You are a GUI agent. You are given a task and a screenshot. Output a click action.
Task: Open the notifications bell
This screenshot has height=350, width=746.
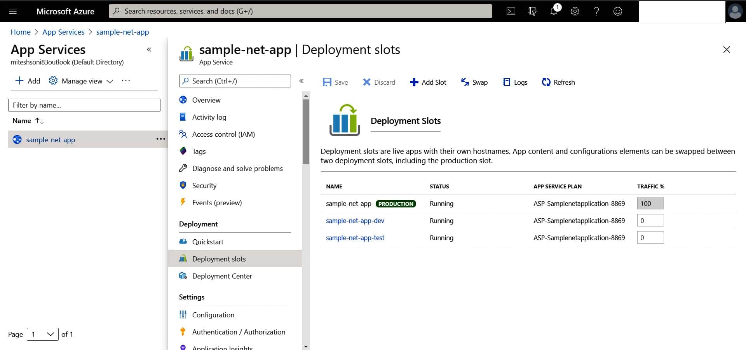pos(554,11)
